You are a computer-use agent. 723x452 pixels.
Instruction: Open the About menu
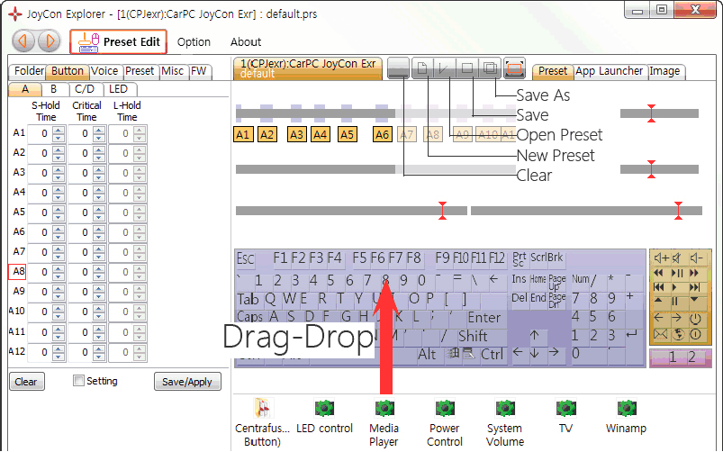[246, 42]
